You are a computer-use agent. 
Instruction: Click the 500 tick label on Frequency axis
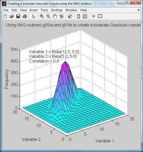(x=14, y=49)
